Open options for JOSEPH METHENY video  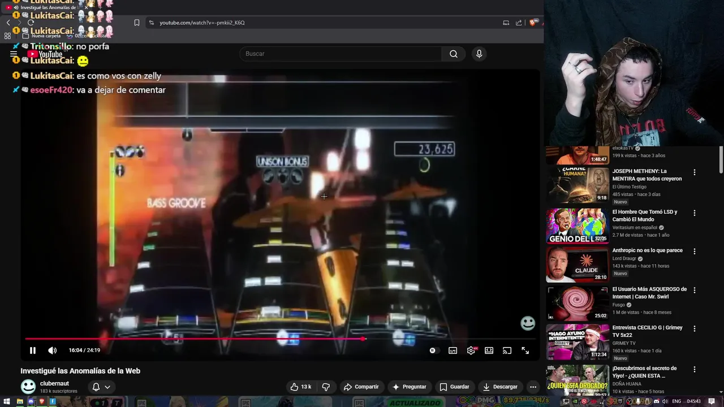pos(695,172)
